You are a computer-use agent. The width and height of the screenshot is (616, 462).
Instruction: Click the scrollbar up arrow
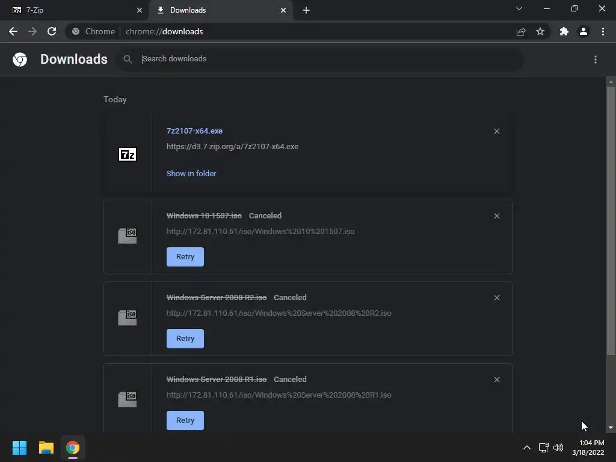pos(611,82)
